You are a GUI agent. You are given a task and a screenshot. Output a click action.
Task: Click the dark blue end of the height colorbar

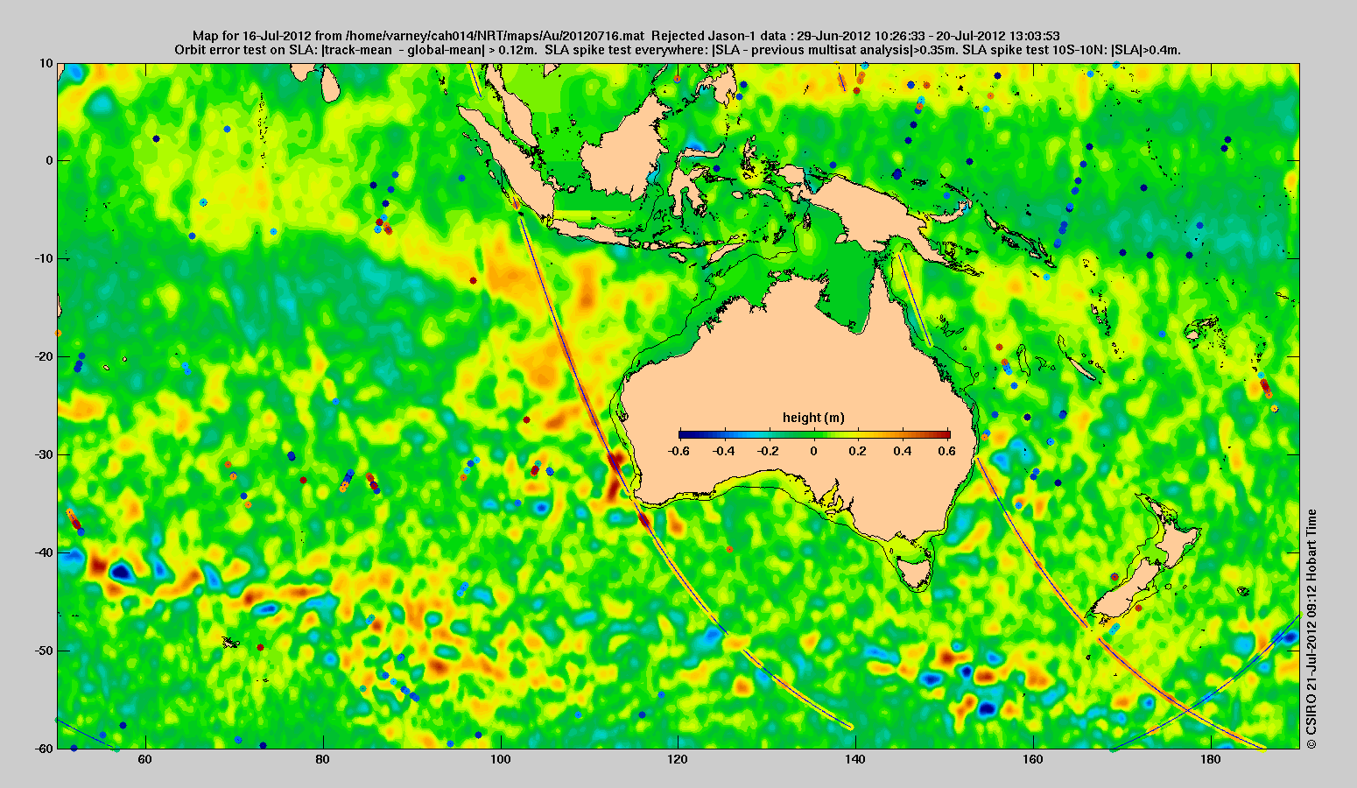tap(683, 434)
